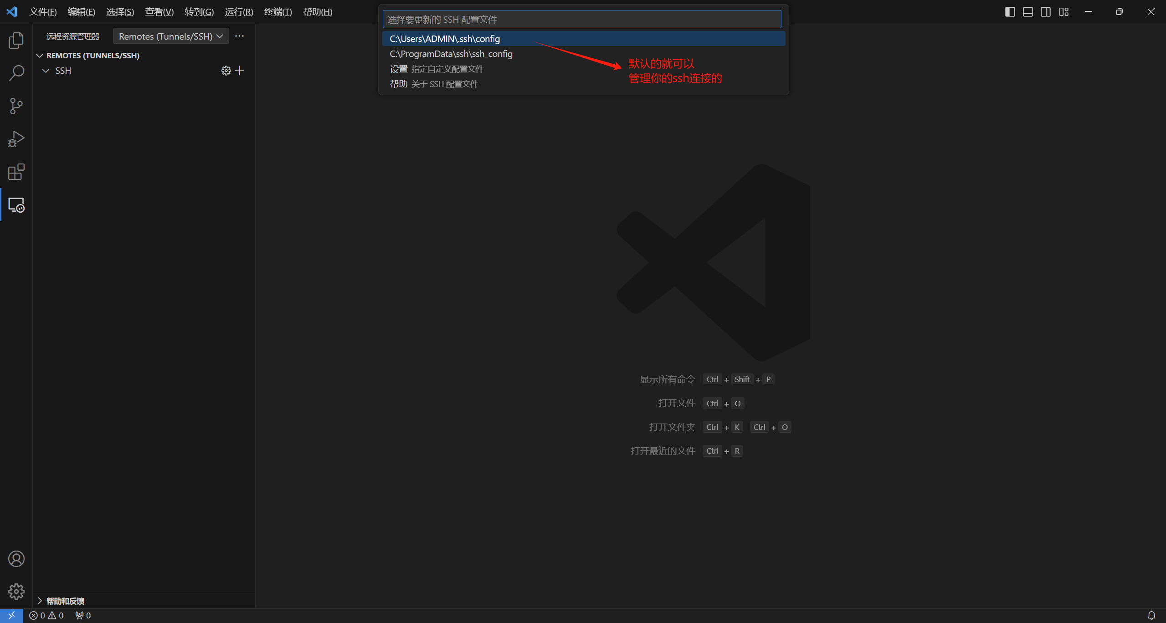Open the Remotes (Tunnels/SSH) dropdown
This screenshot has height=623, width=1166.
[170, 36]
